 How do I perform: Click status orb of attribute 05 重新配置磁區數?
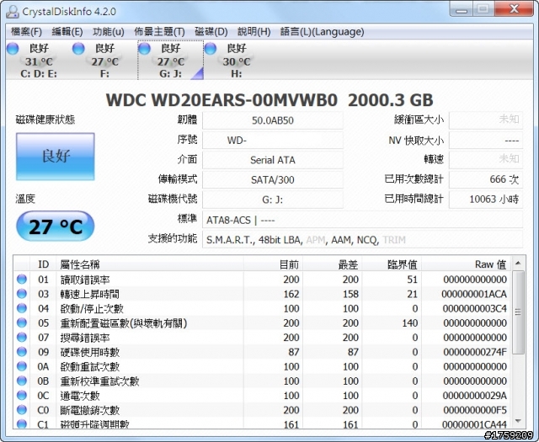click(22, 322)
